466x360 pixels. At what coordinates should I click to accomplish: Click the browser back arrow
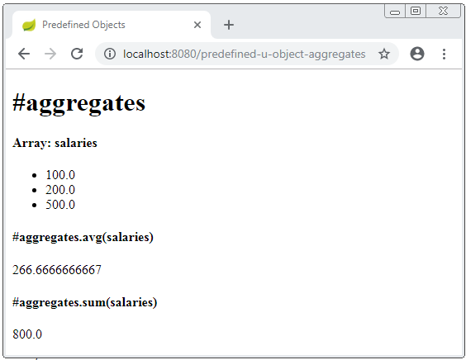tap(24, 54)
